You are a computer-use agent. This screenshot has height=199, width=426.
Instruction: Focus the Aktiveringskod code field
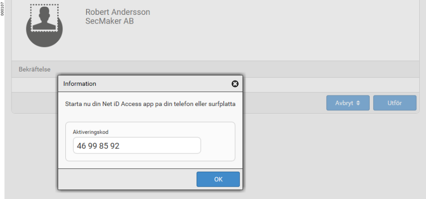coord(137,146)
